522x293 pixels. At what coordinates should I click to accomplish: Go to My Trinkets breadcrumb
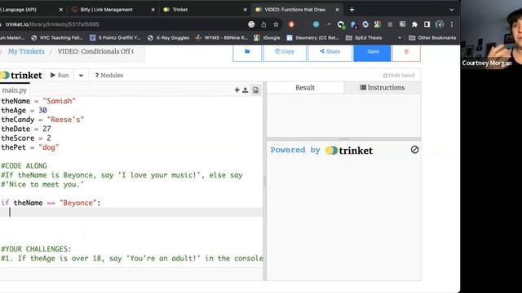pos(26,51)
